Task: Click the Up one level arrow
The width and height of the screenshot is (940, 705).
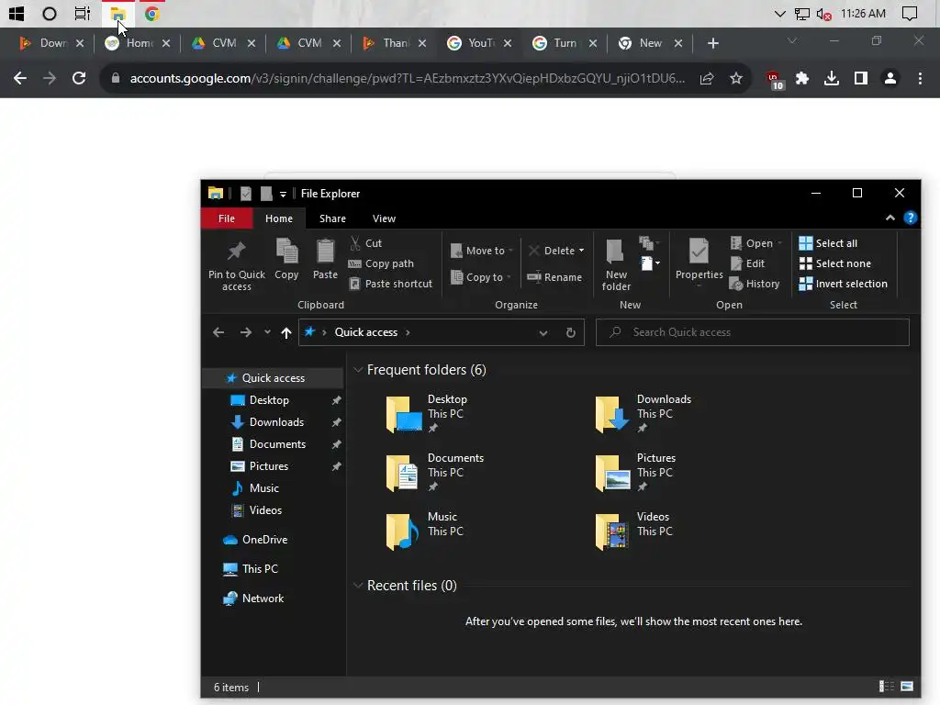Action: coord(286,332)
